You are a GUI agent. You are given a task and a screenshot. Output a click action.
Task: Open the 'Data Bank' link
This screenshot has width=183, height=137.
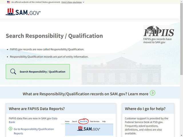tap(33, 120)
